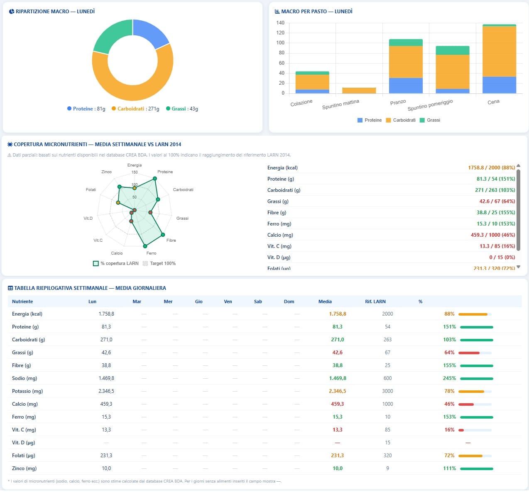Click the Ferro 153% percentage in table
This screenshot has width=529, height=495.
(449, 417)
